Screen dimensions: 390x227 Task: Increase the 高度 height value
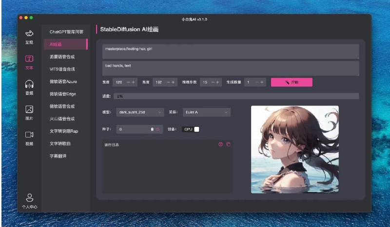tap(173, 82)
